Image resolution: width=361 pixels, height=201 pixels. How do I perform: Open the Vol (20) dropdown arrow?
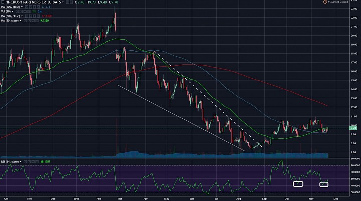coord(12,11)
